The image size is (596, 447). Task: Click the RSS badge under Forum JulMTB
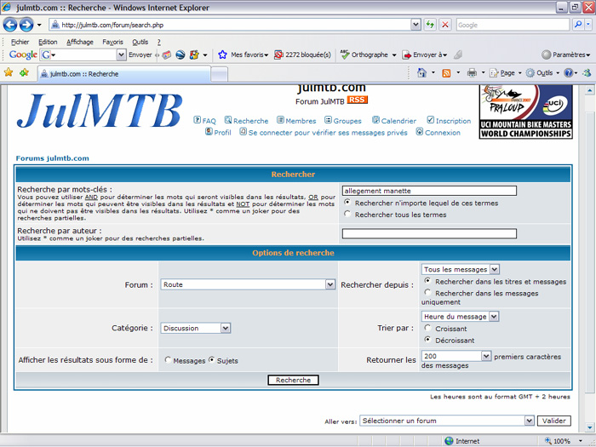pyautogui.click(x=357, y=100)
